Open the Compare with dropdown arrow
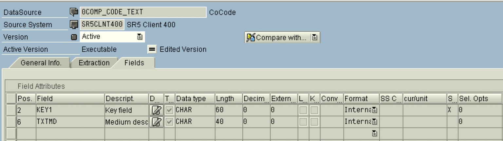The image size is (503, 141). click(314, 37)
